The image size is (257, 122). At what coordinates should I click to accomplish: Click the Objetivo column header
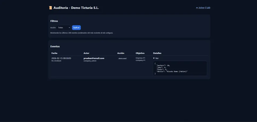tap(140, 53)
